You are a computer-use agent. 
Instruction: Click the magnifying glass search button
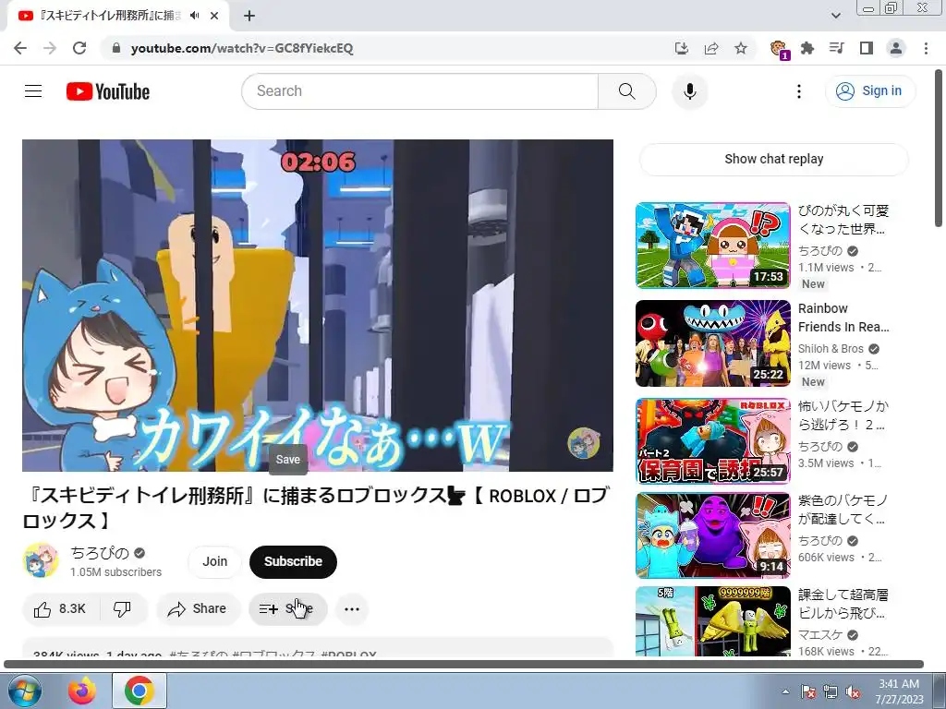point(627,91)
